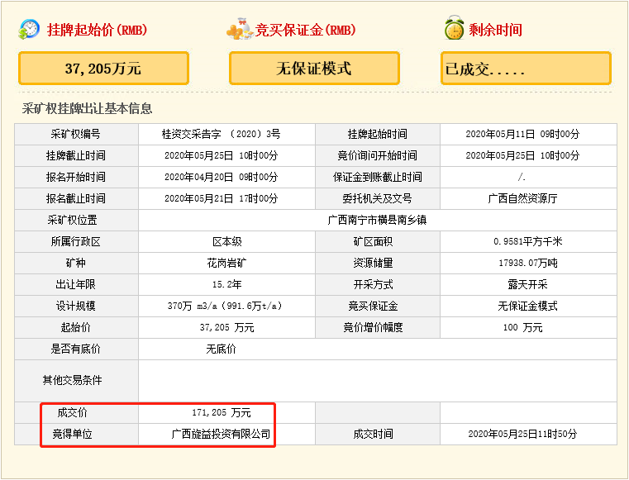Click the final price 171,205 万元 cell
Image resolution: width=629 pixels, height=480 pixels.
(x=221, y=412)
